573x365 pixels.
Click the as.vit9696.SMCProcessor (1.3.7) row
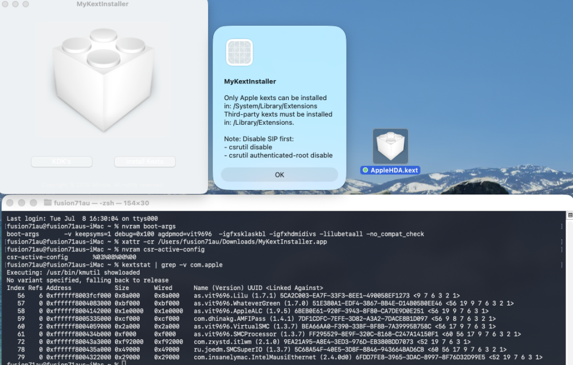pyautogui.click(x=269, y=334)
